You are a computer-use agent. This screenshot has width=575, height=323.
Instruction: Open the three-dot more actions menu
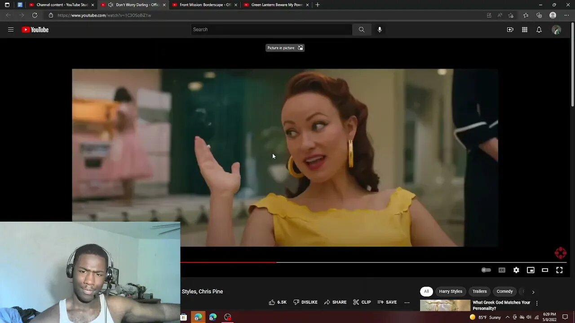[x=407, y=302]
